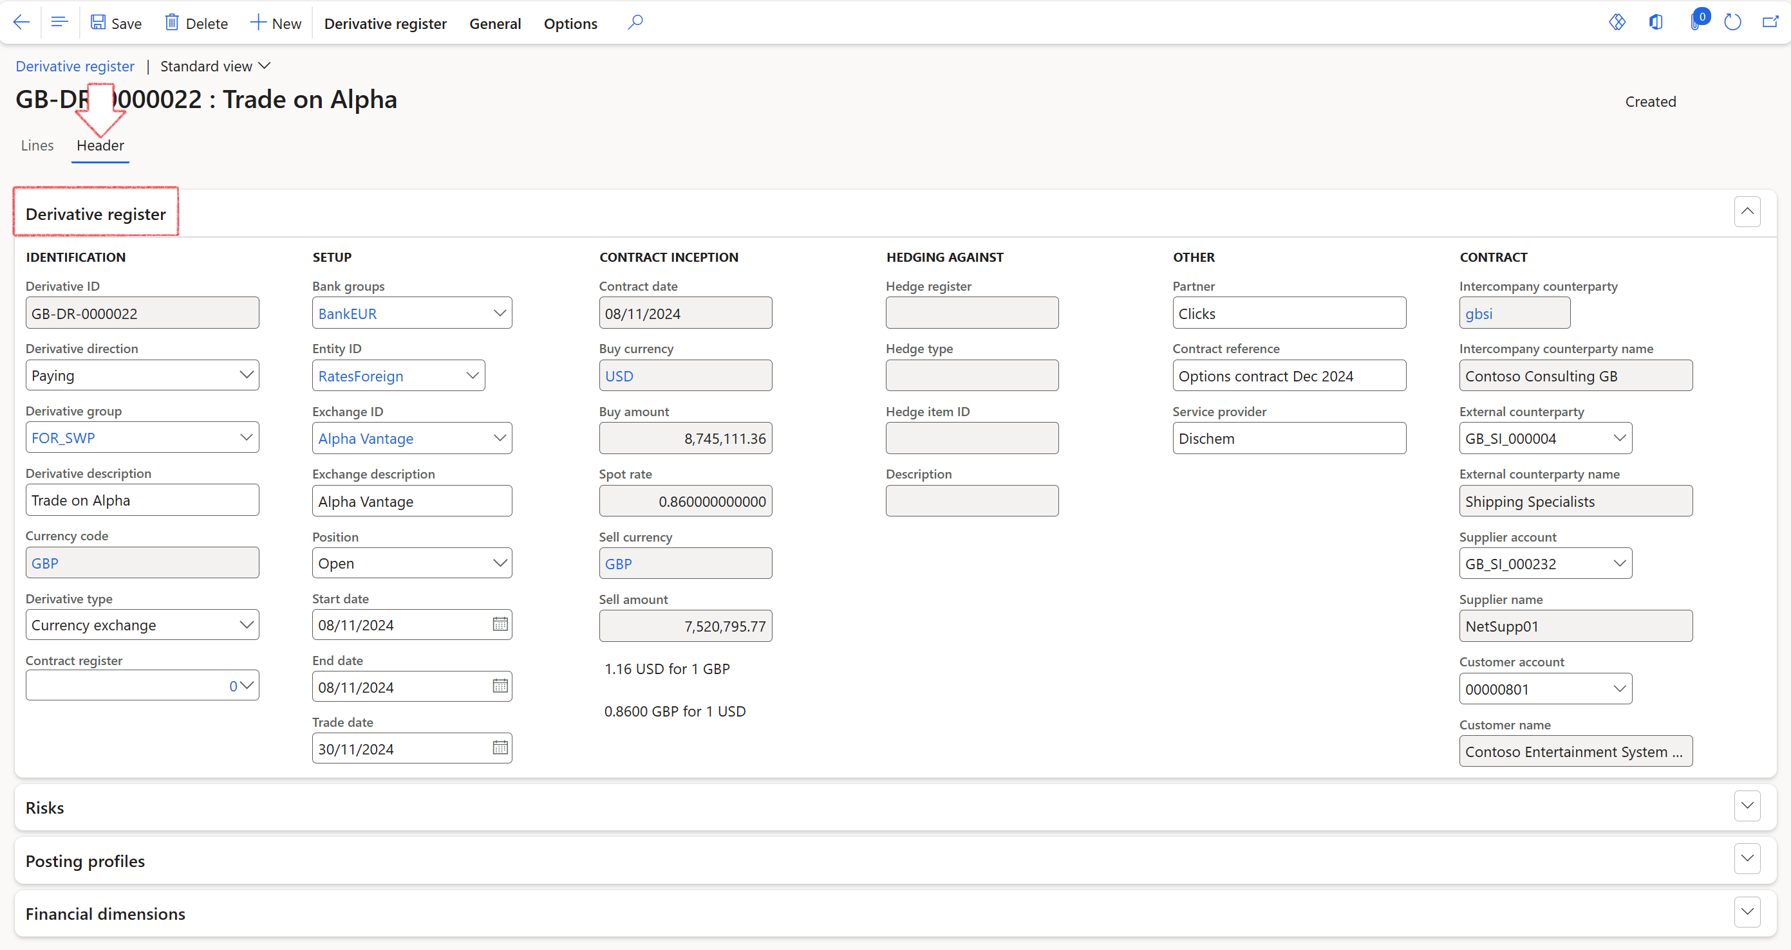Expand the Risks section
This screenshot has height=950, width=1791.
click(1747, 805)
